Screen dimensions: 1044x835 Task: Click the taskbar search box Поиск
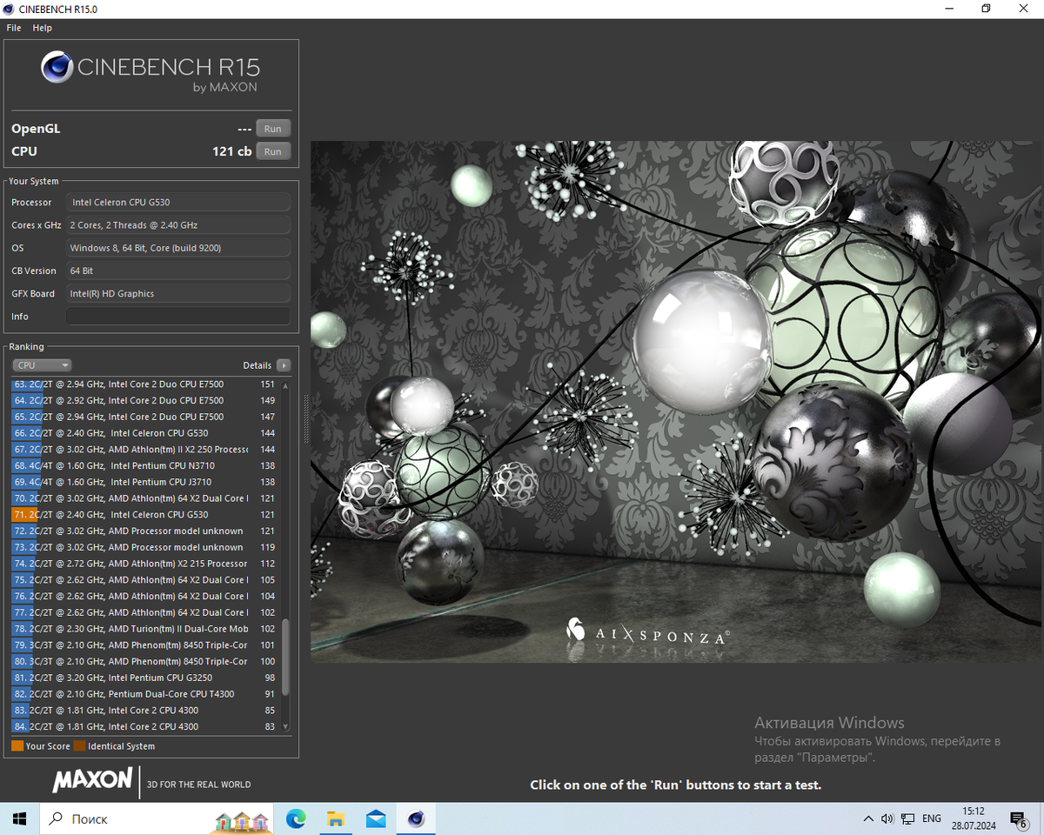(157, 818)
